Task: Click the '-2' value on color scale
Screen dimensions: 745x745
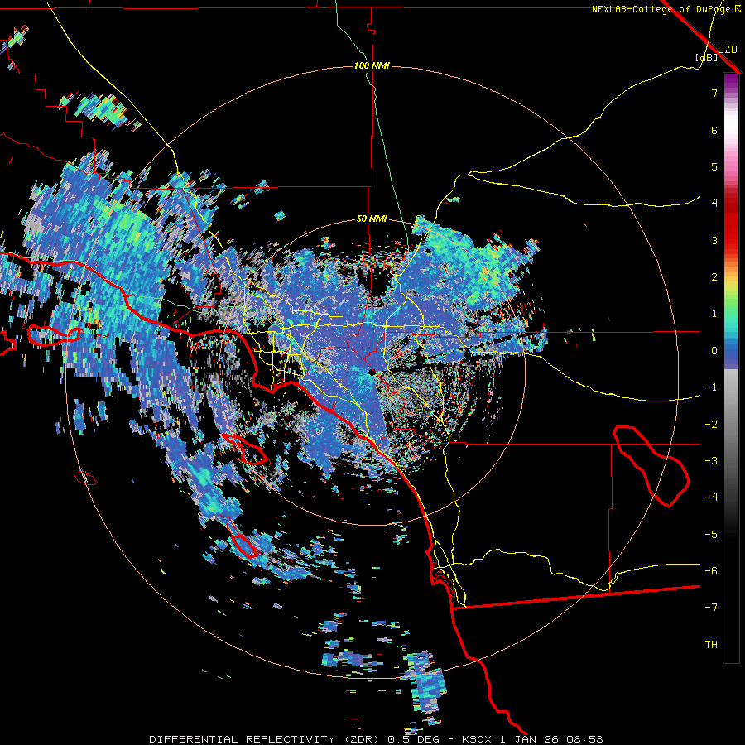Action: click(x=711, y=425)
